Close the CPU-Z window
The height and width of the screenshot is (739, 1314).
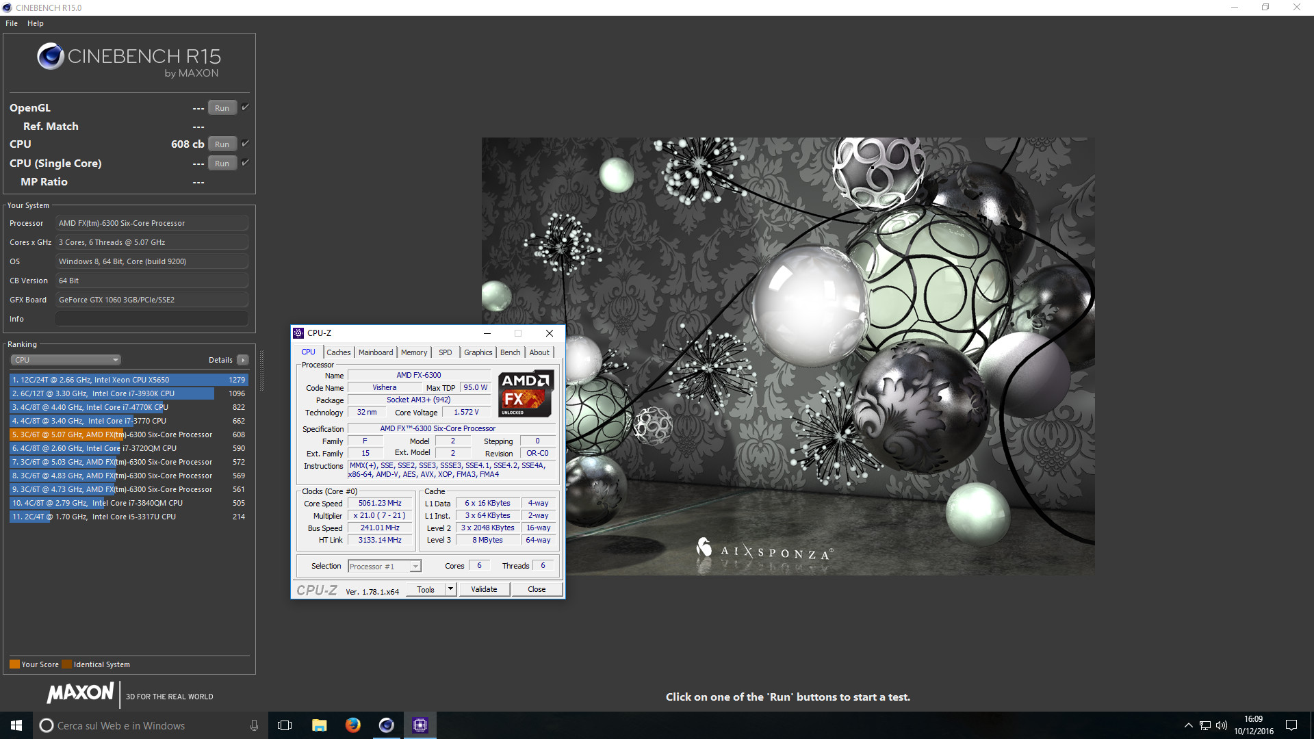[x=549, y=333]
